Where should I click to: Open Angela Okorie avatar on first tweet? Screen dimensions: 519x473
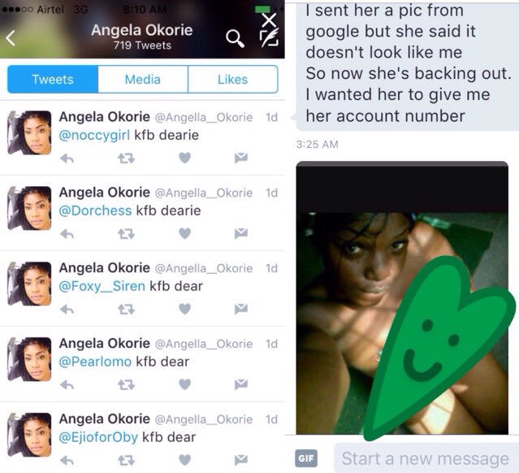tap(29, 132)
